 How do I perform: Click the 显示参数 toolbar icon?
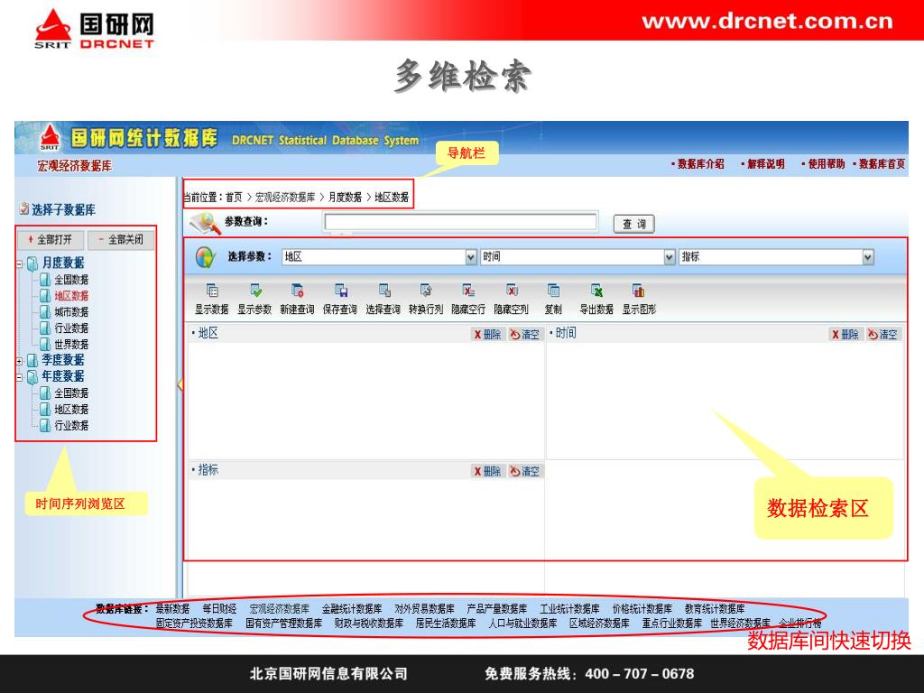[255, 291]
